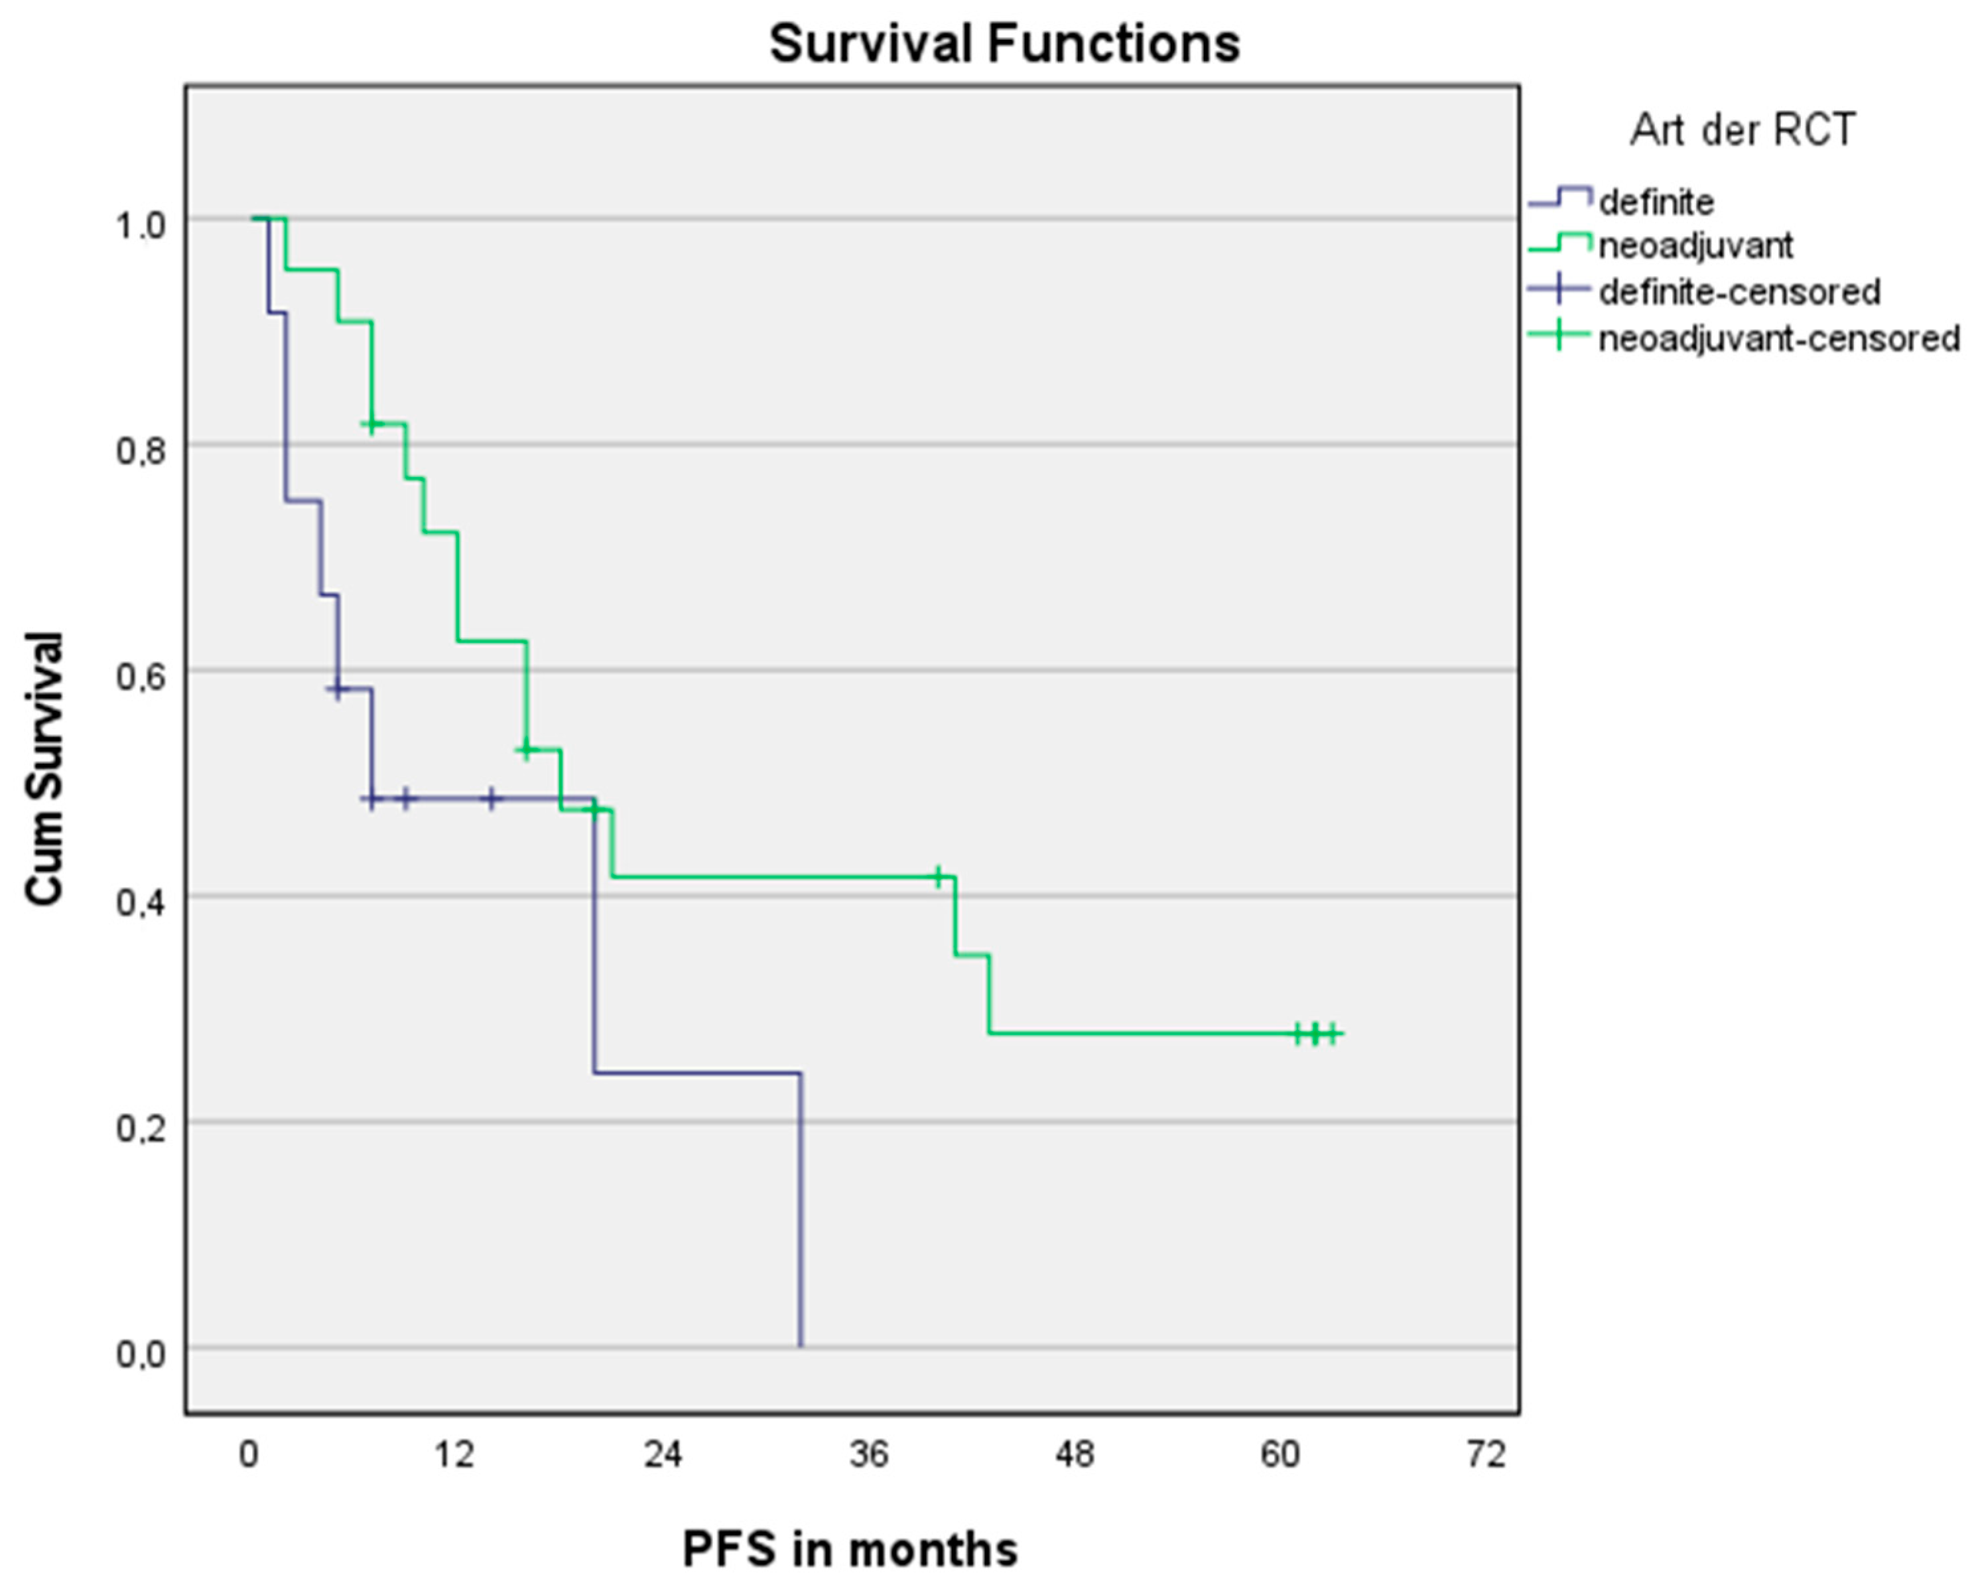
Task: Click the Survival Functions chart title
Action: 1004,43
